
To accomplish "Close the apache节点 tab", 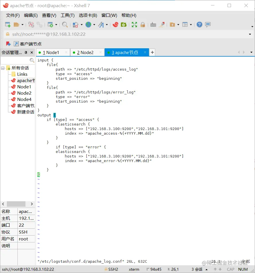I will click(145, 52).
